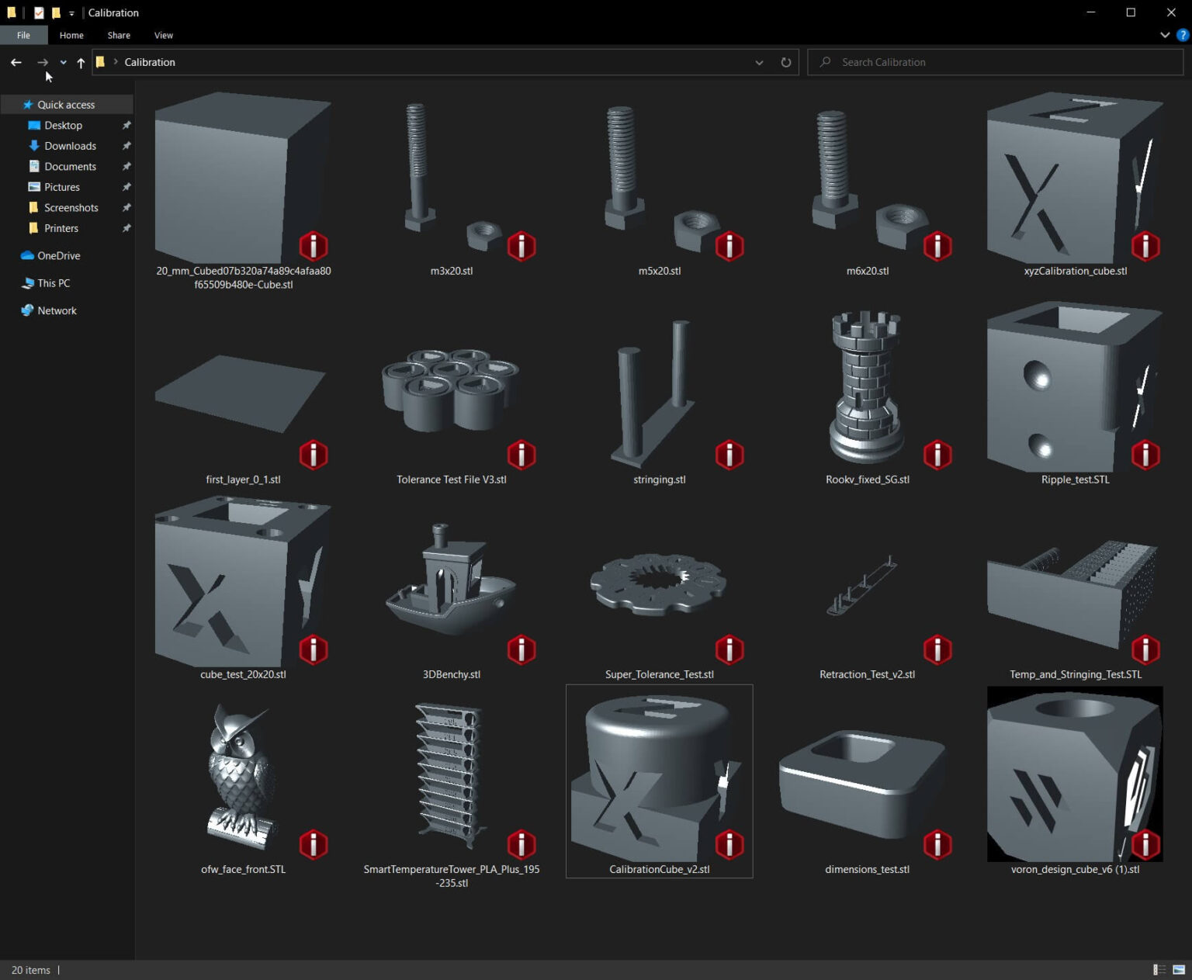The width and height of the screenshot is (1192, 980).
Task: Select the file name Retraction_Test_v2.stl
Action: [x=868, y=674]
